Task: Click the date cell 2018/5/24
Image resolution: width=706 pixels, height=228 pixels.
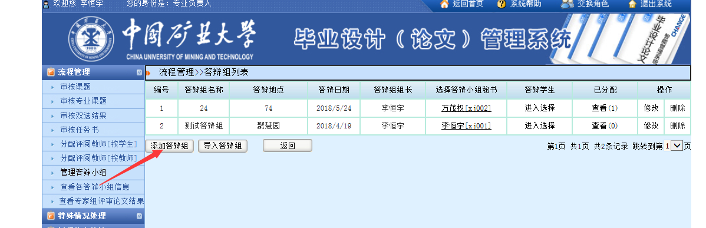Action: point(334,108)
